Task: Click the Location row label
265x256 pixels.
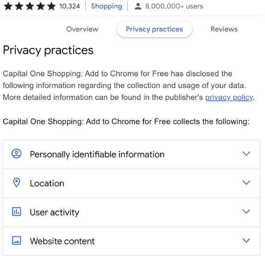Action: pyautogui.click(x=47, y=183)
